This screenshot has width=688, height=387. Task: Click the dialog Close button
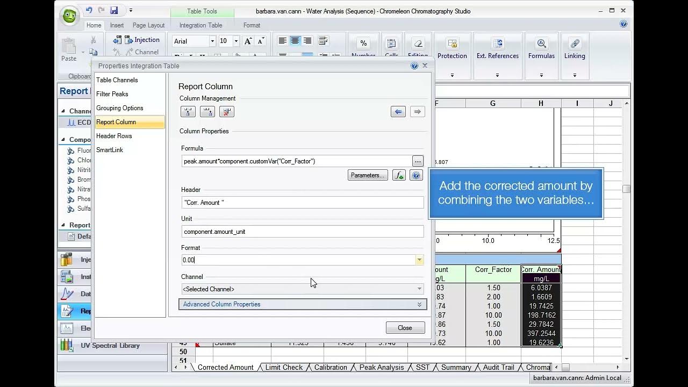click(x=405, y=328)
